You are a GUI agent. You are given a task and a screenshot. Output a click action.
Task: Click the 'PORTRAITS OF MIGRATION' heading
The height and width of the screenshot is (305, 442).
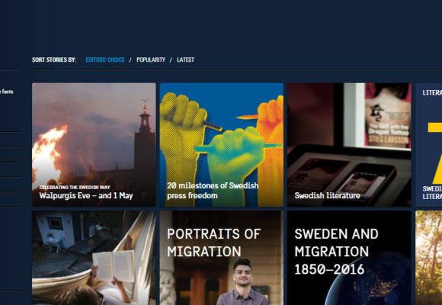pyautogui.click(x=213, y=242)
